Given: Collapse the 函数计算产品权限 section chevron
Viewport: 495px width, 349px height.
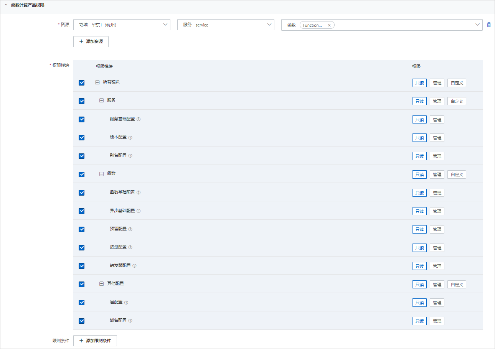Looking at the screenshot, I should pos(6,5).
